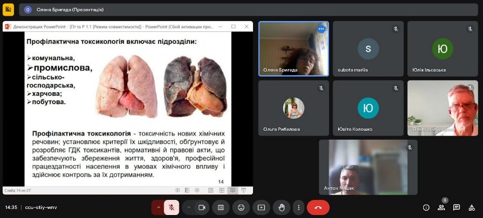Open the activities icon at bottom right
Viewport: 483px width, 218px height.
click(x=472, y=208)
